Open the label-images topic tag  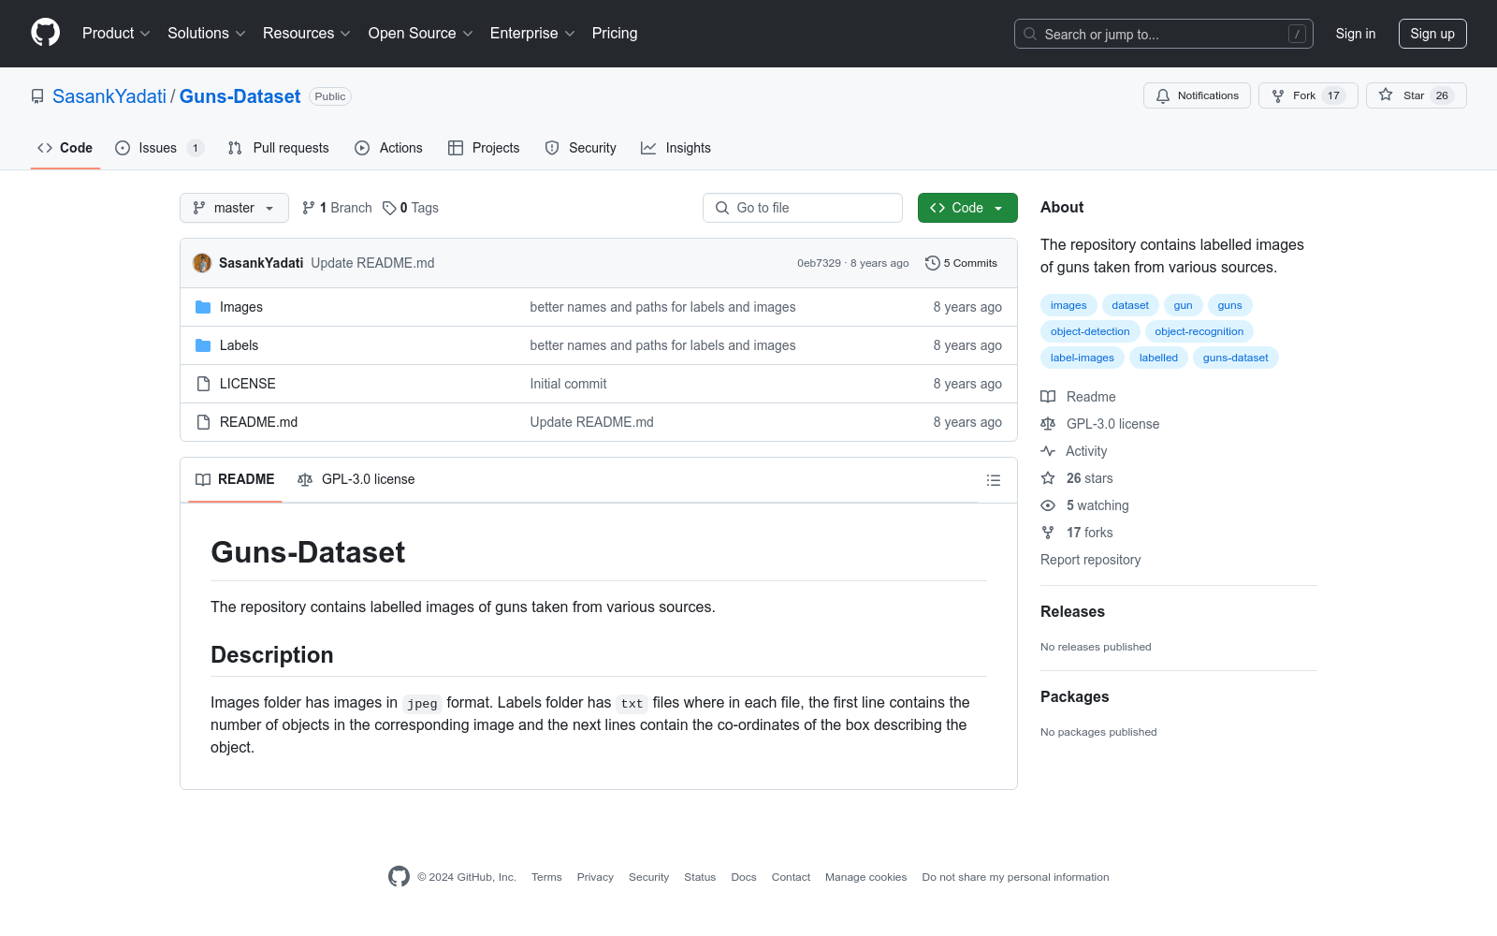pyautogui.click(x=1083, y=358)
